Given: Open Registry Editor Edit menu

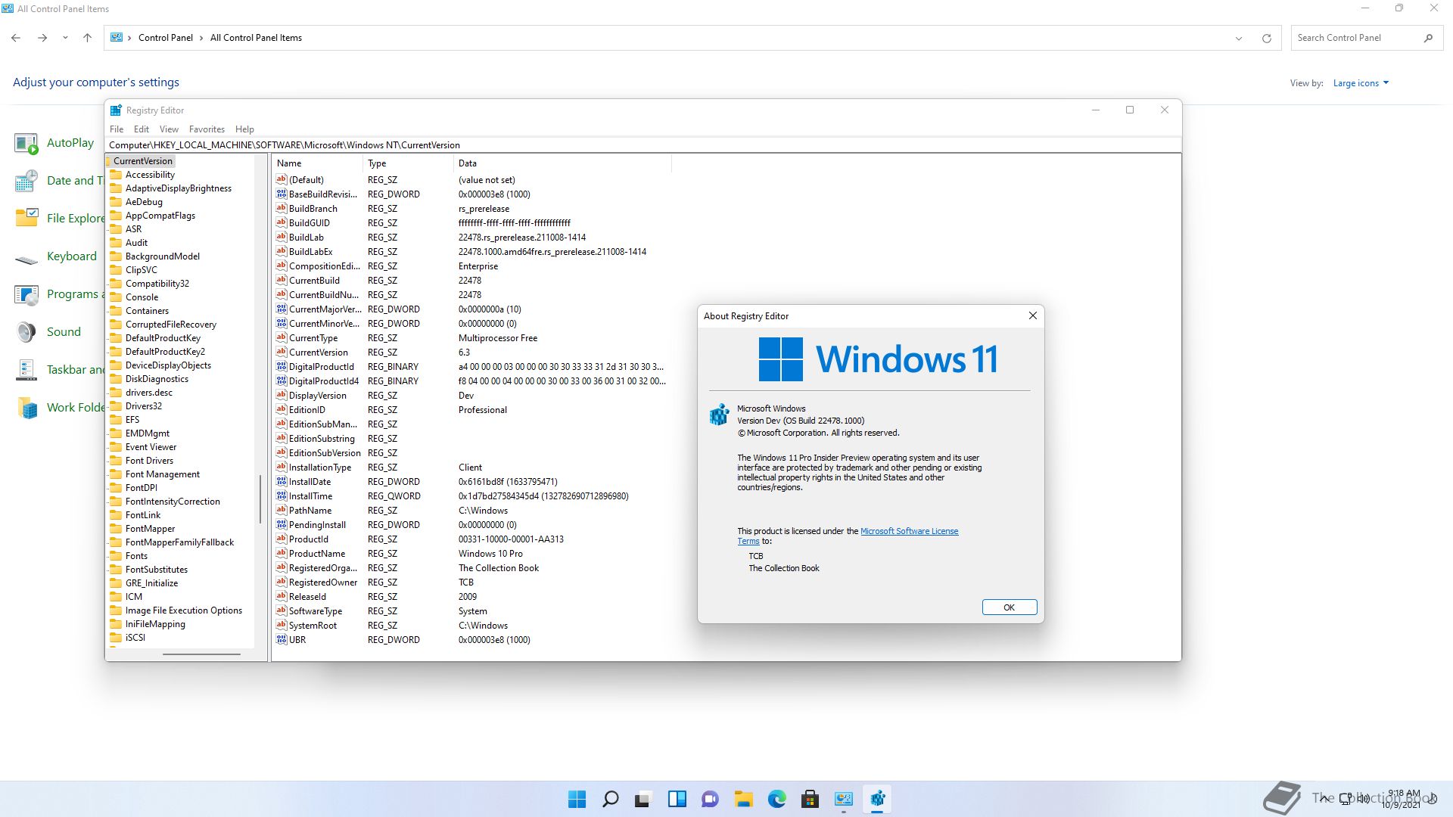Looking at the screenshot, I should (142, 129).
